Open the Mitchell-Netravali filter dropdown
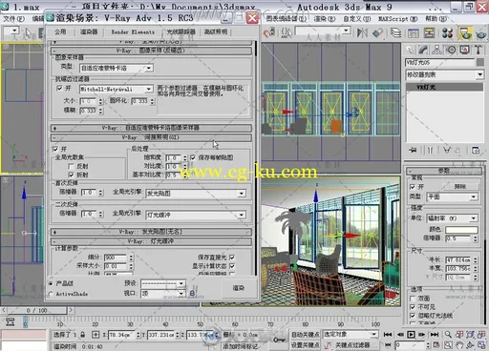489x351 pixels. point(117,89)
